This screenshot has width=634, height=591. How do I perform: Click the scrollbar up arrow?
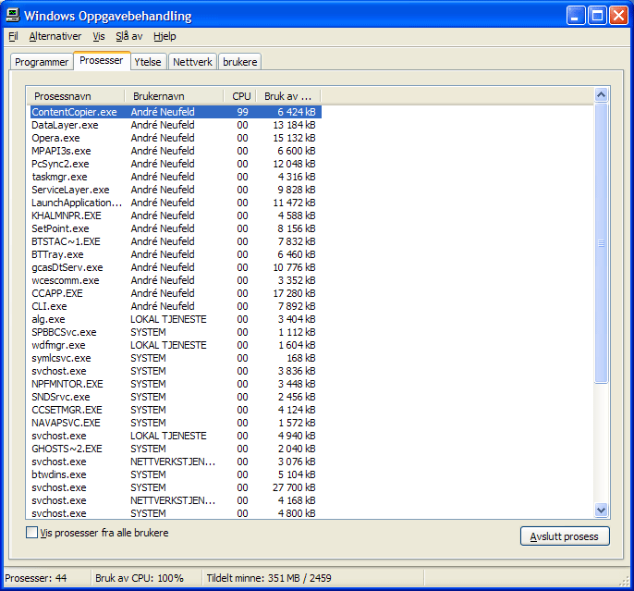coord(602,94)
